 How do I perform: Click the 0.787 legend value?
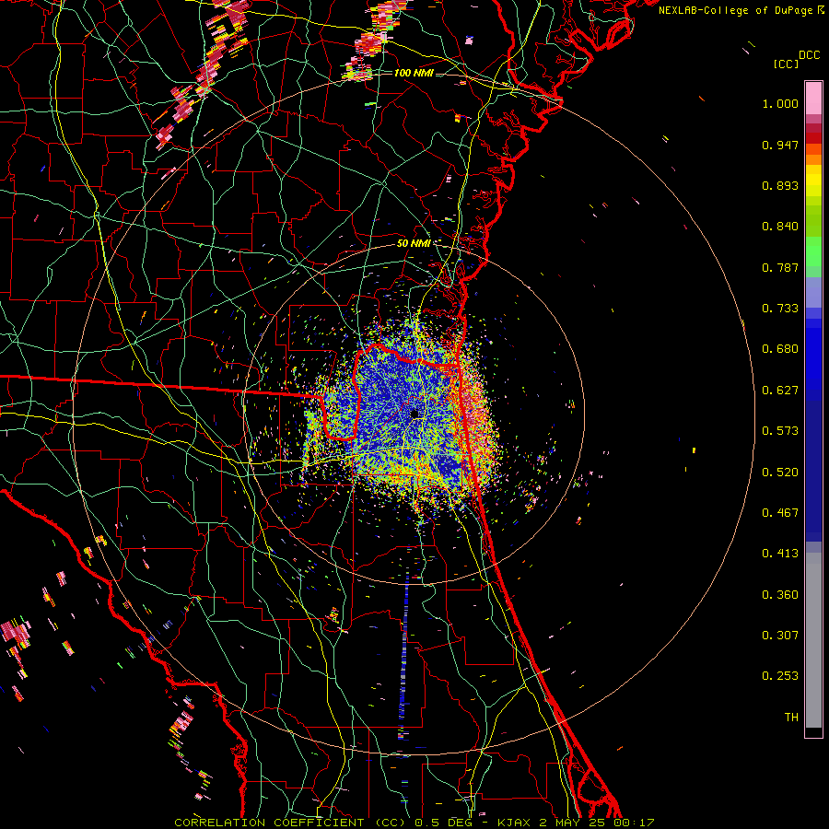tap(780, 267)
